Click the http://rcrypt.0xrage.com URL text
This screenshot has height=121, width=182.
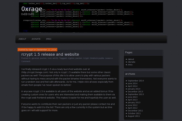[x=35, y=72]
